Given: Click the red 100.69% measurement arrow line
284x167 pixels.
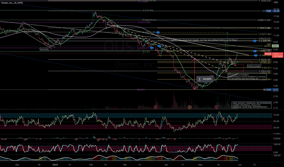Looking at the screenshot, I should tap(195, 74).
